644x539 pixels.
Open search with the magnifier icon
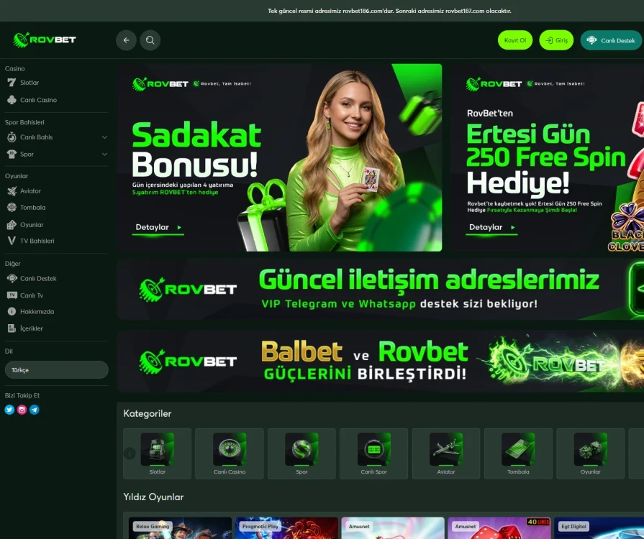pos(150,40)
